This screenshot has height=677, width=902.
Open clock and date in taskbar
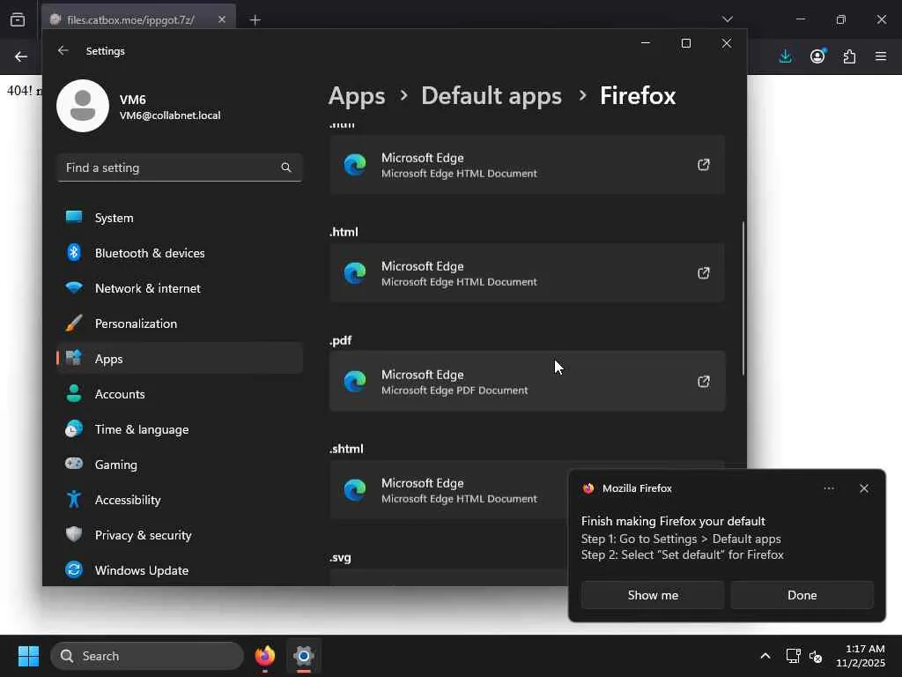click(x=860, y=656)
